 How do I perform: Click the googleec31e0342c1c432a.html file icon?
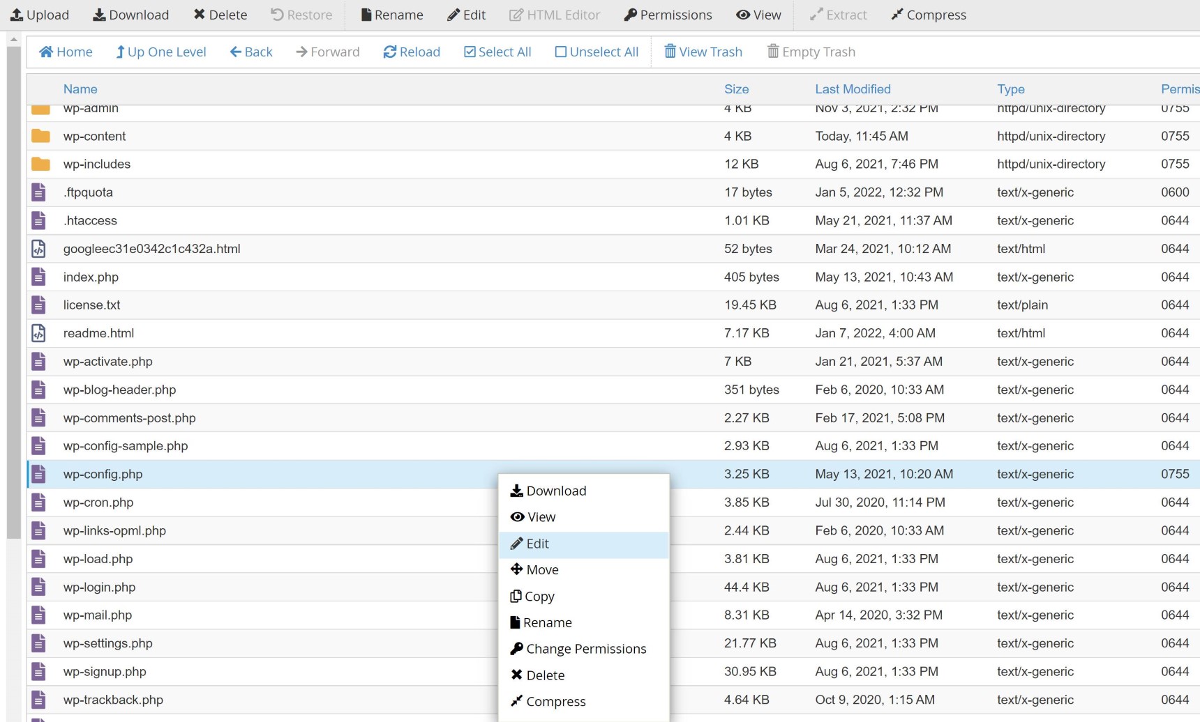click(x=38, y=249)
